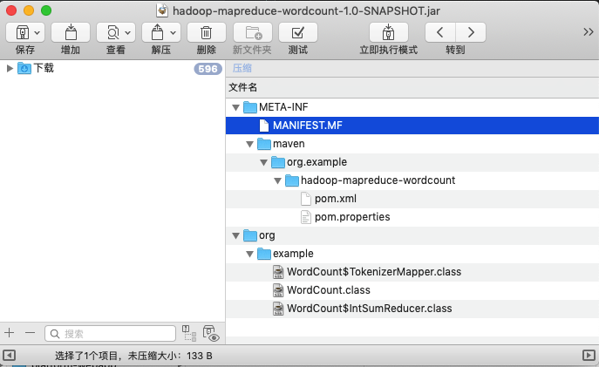Select the WordCount.class file

tap(412, 290)
